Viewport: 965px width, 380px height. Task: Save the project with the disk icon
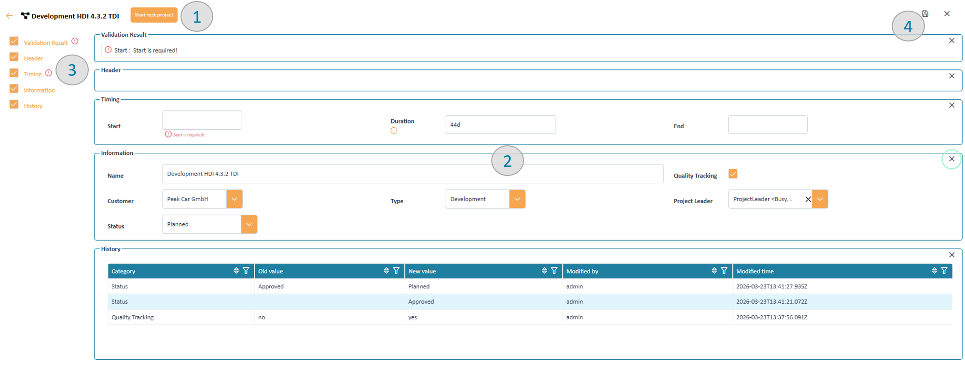click(x=925, y=14)
